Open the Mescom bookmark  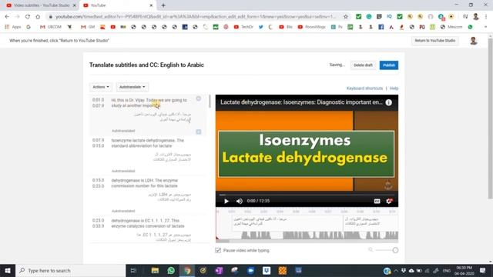[x=452, y=27]
